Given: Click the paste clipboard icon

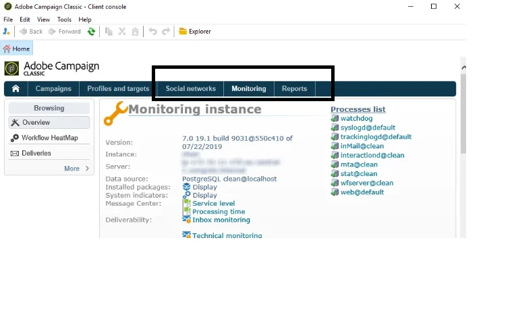Looking at the screenshot, I should tap(135, 32).
